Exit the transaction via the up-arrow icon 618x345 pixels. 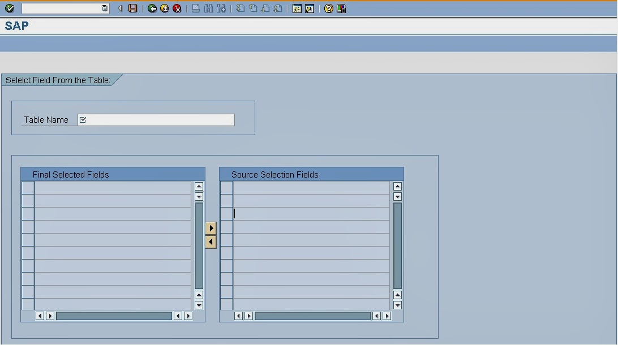coord(164,8)
